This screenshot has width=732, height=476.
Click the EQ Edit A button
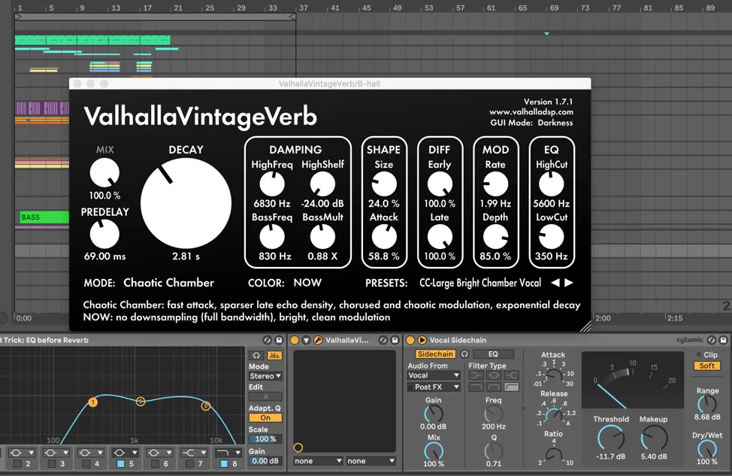coord(265,396)
